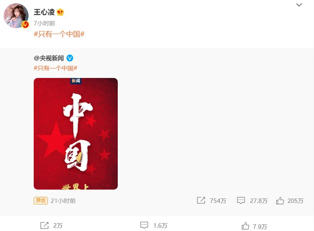
Task: Open comment icon showing 1.6万
Action: click(144, 225)
